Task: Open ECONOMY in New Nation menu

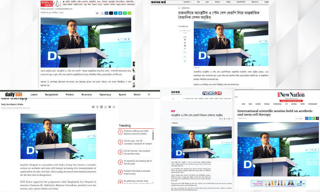Action: pos(258,104)
